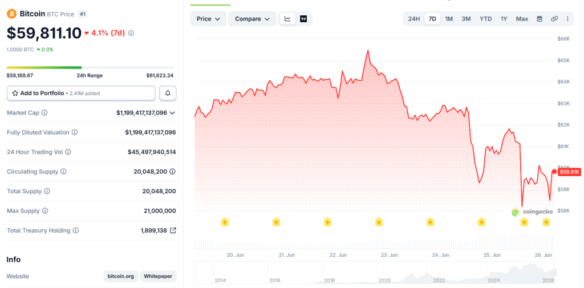Open 24 Hour Trading Vol info icon

point(68,152)
